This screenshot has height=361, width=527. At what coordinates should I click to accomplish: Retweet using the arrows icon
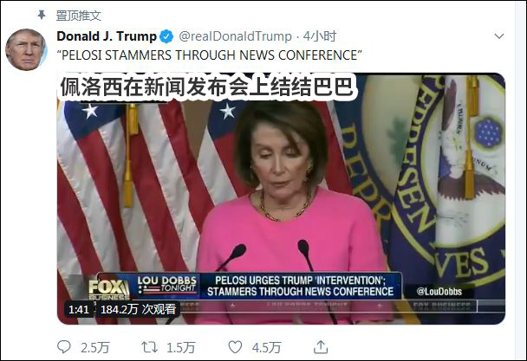[150, 347]
